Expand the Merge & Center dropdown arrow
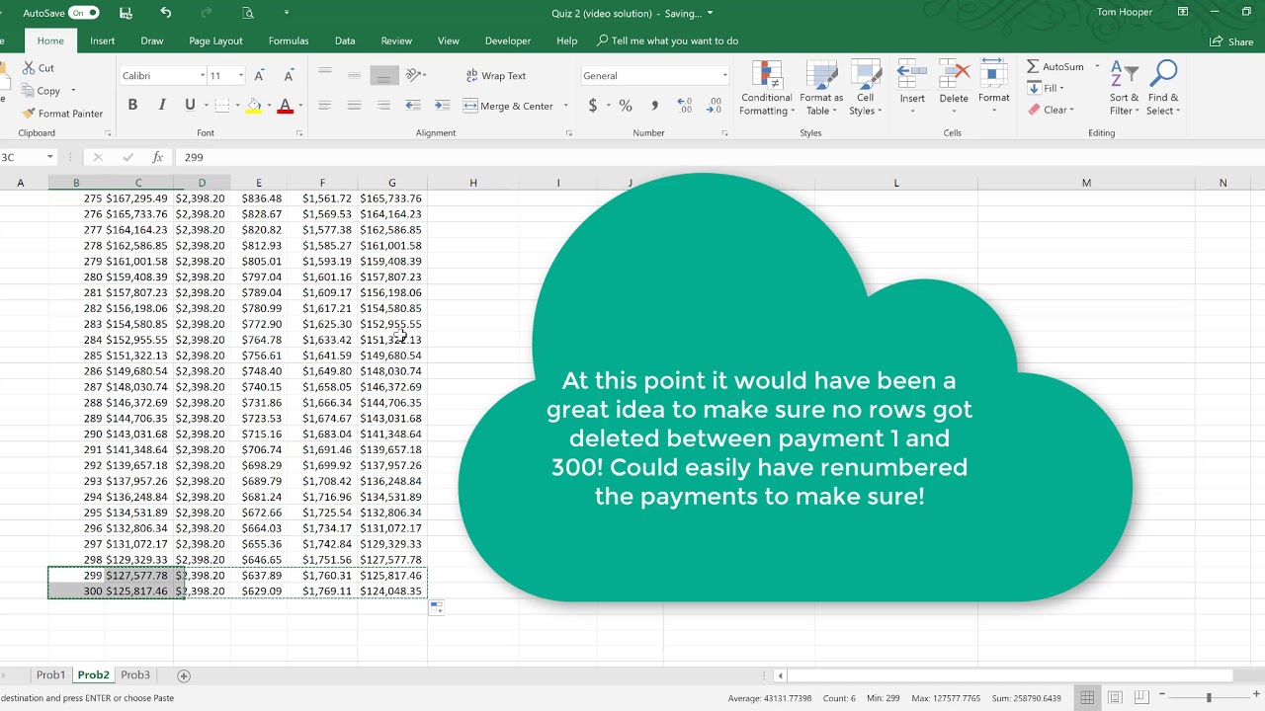 click(565, 106)
